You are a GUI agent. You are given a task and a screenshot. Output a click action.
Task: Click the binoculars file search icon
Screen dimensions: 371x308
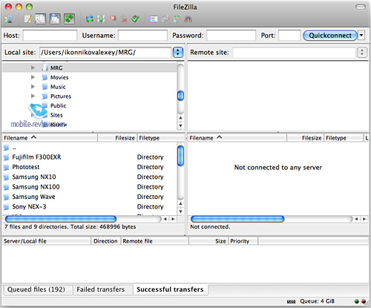click(188, 19)
